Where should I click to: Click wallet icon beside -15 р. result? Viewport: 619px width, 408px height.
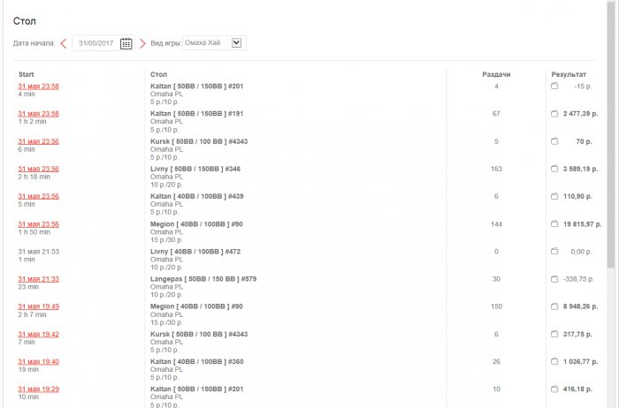(554, 86)
